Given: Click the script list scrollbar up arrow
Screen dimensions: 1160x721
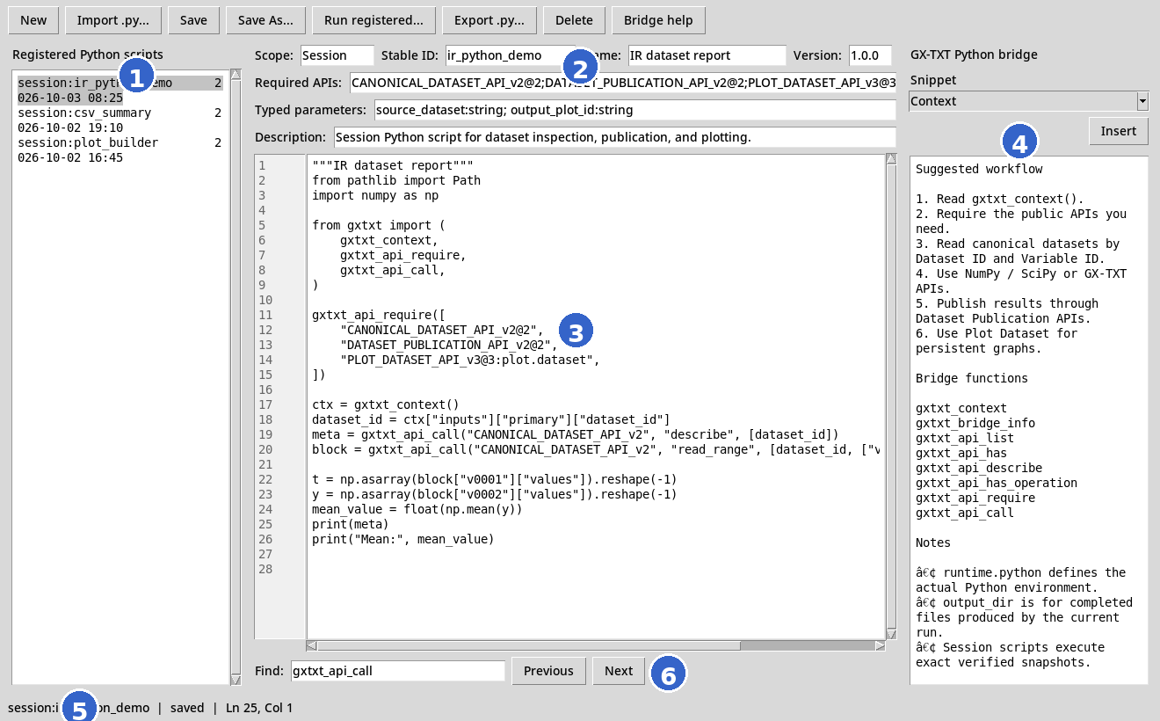Looking at the screenshot, I should [236, 75].
